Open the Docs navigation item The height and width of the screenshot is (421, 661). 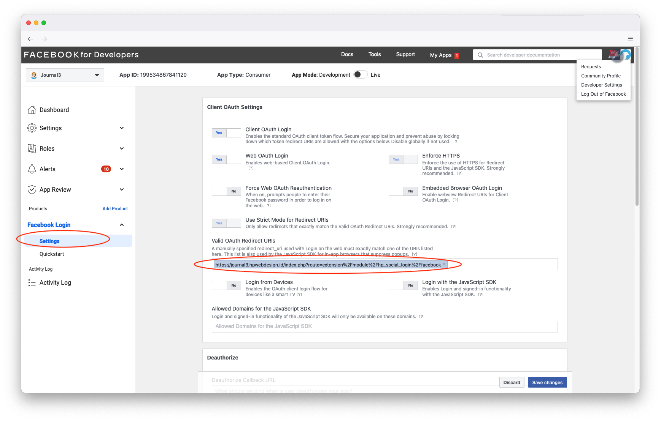click(x=347, y=55)
